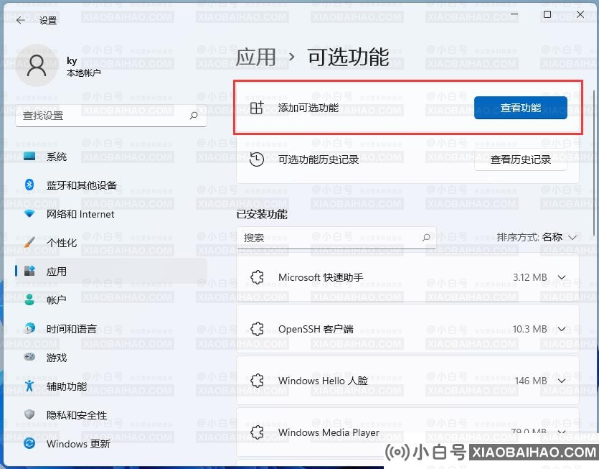The height and width of the screenshot is (469, 599).
Task: Open the ky user account avatar
Action: 37,65
